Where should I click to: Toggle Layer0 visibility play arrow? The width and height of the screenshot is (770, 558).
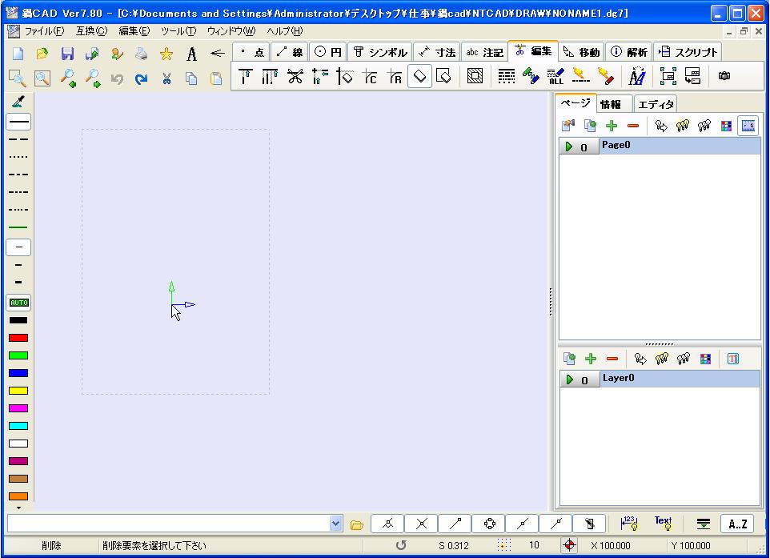coord(570,379)
